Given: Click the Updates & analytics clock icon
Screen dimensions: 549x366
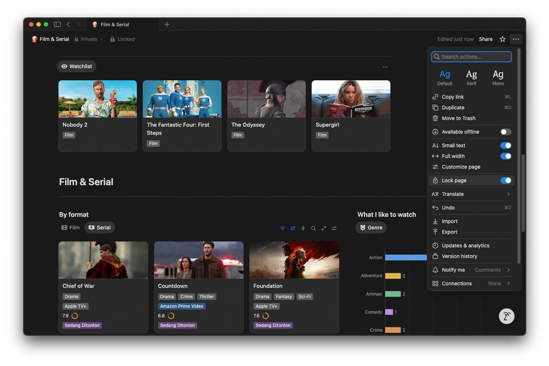Looking at the screenshot, I should [435, 246].
